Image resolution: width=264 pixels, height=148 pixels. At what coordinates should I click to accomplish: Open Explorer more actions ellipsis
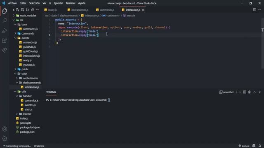(x=38, y=10)
